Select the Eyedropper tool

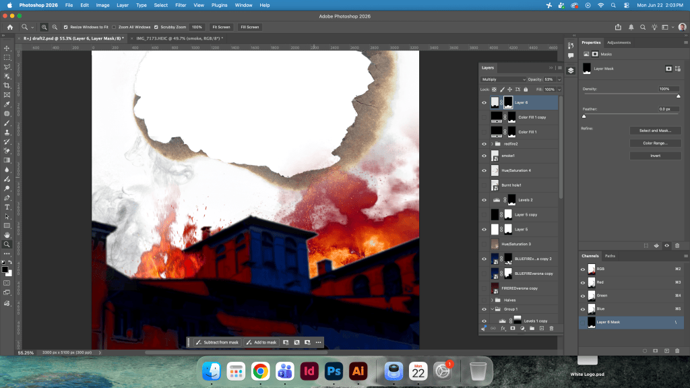coord(7,104)
